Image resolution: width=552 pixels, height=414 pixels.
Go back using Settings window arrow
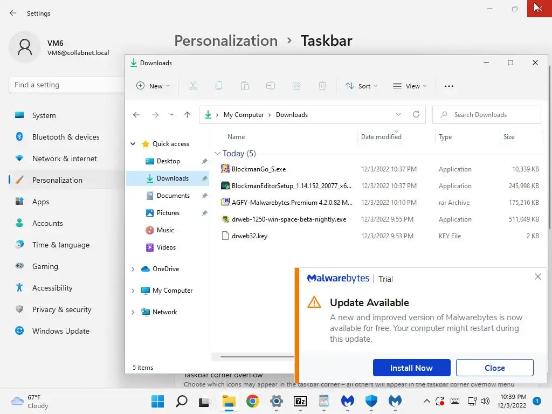tap(13, 13)
